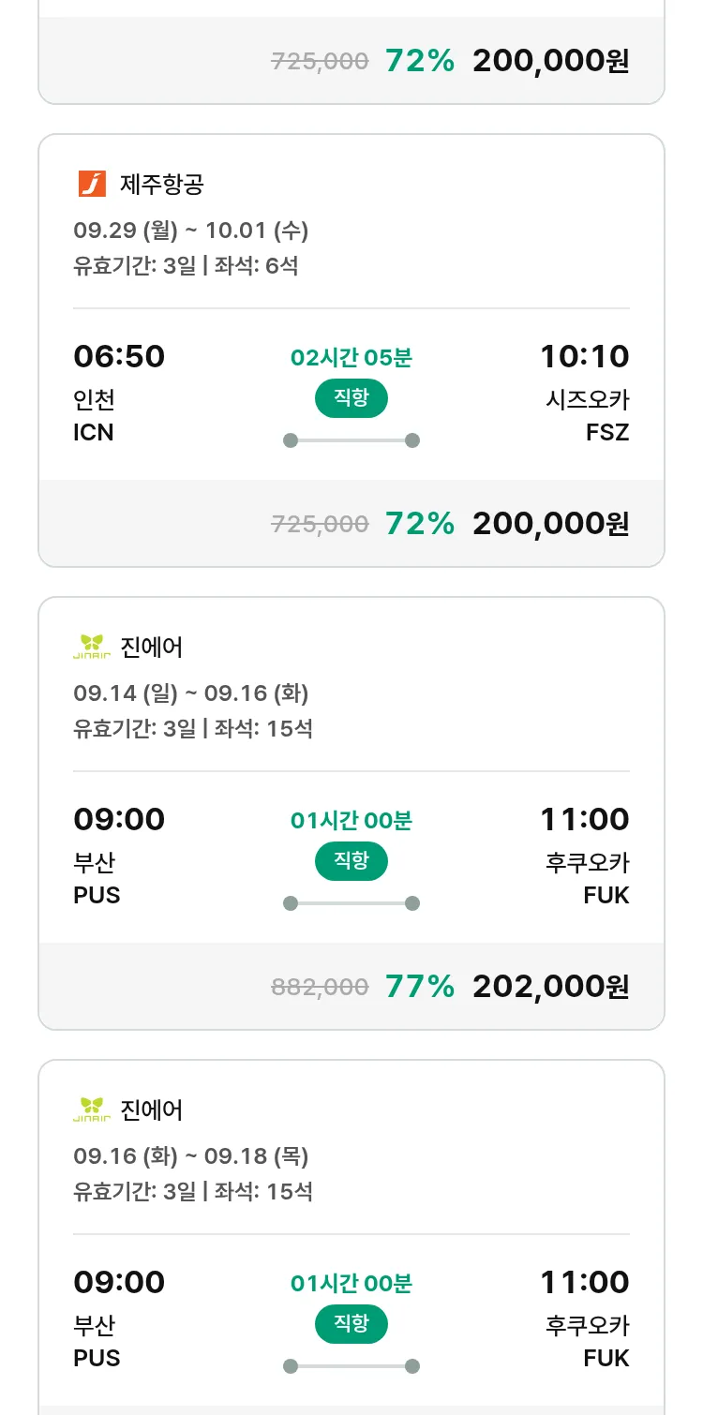Click the Jeju Air orange logo icon

pyautogui.click(x=92, y=184)
